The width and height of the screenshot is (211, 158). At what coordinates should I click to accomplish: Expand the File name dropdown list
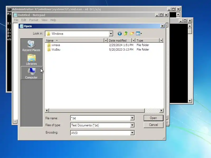coord(132,118)
